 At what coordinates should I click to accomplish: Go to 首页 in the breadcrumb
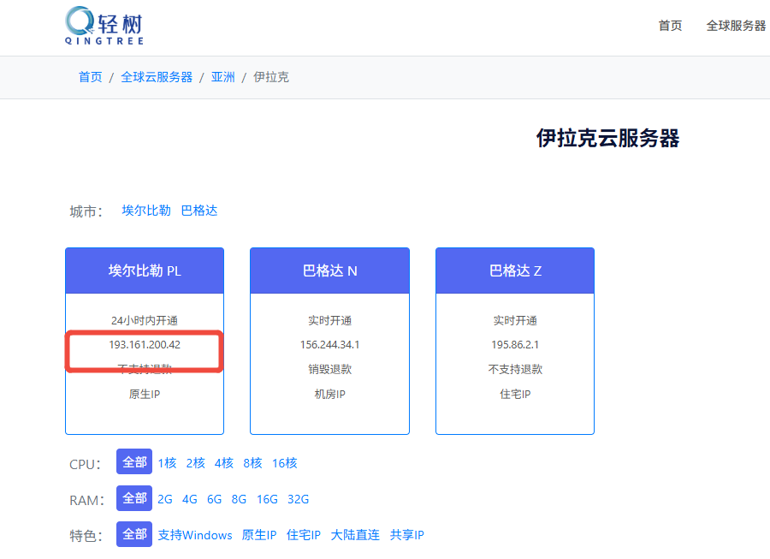click(91, 77)
